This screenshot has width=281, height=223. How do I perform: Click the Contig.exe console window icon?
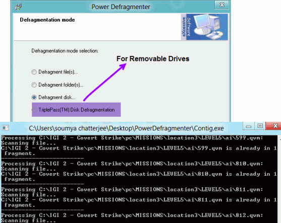point(6,128)
